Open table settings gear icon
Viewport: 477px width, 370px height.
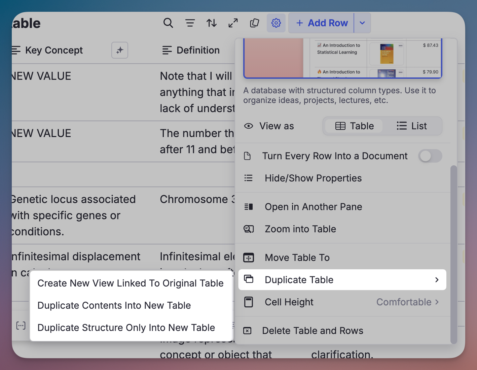(276, 23)
